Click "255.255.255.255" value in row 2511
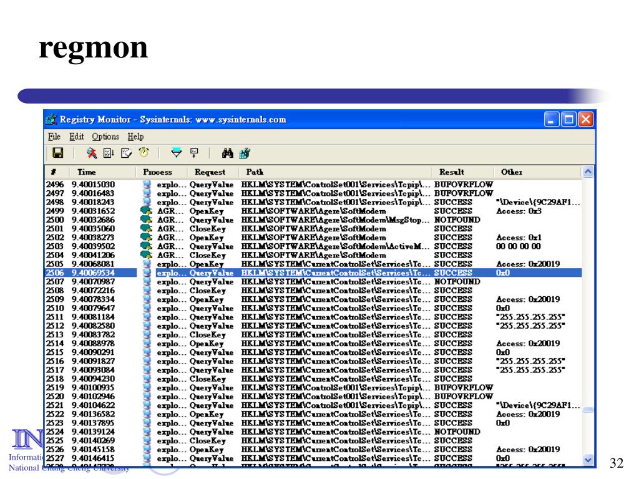This screenshot has height=479, width=639. (530, 317)
